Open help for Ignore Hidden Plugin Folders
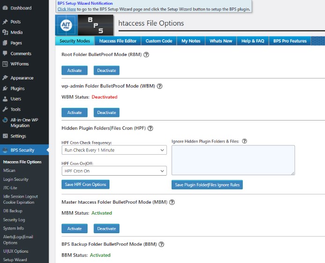The width and height of the screenshot is (325, 263). pyautogui.click(x=245, y=141)
